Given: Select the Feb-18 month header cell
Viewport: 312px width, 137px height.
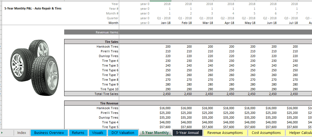Looking at the screenshot, I should pyautogui.click(x=187, y=23).
